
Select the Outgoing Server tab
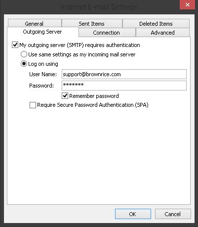click(x=43, y=32)
